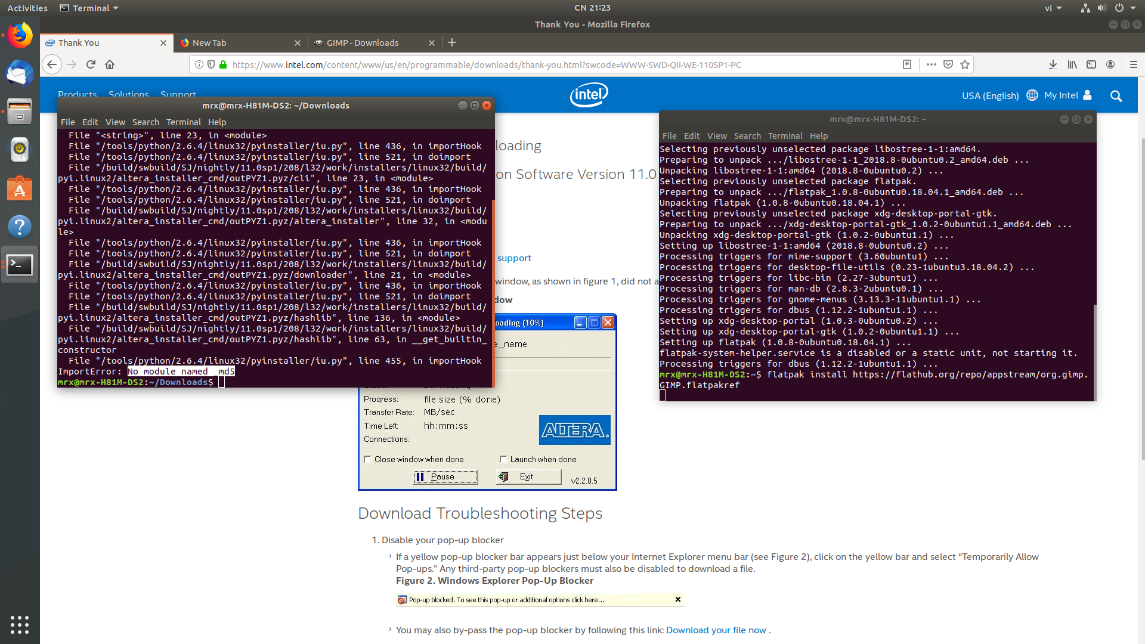Click Activities in the top bar
Screen dimensions: 1145x644
tap(27, 8)
